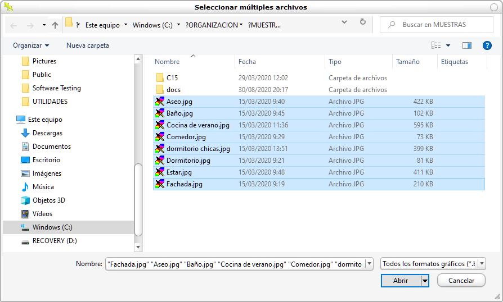
Task: Open the Organizar menu
Action: click(31, 45)
